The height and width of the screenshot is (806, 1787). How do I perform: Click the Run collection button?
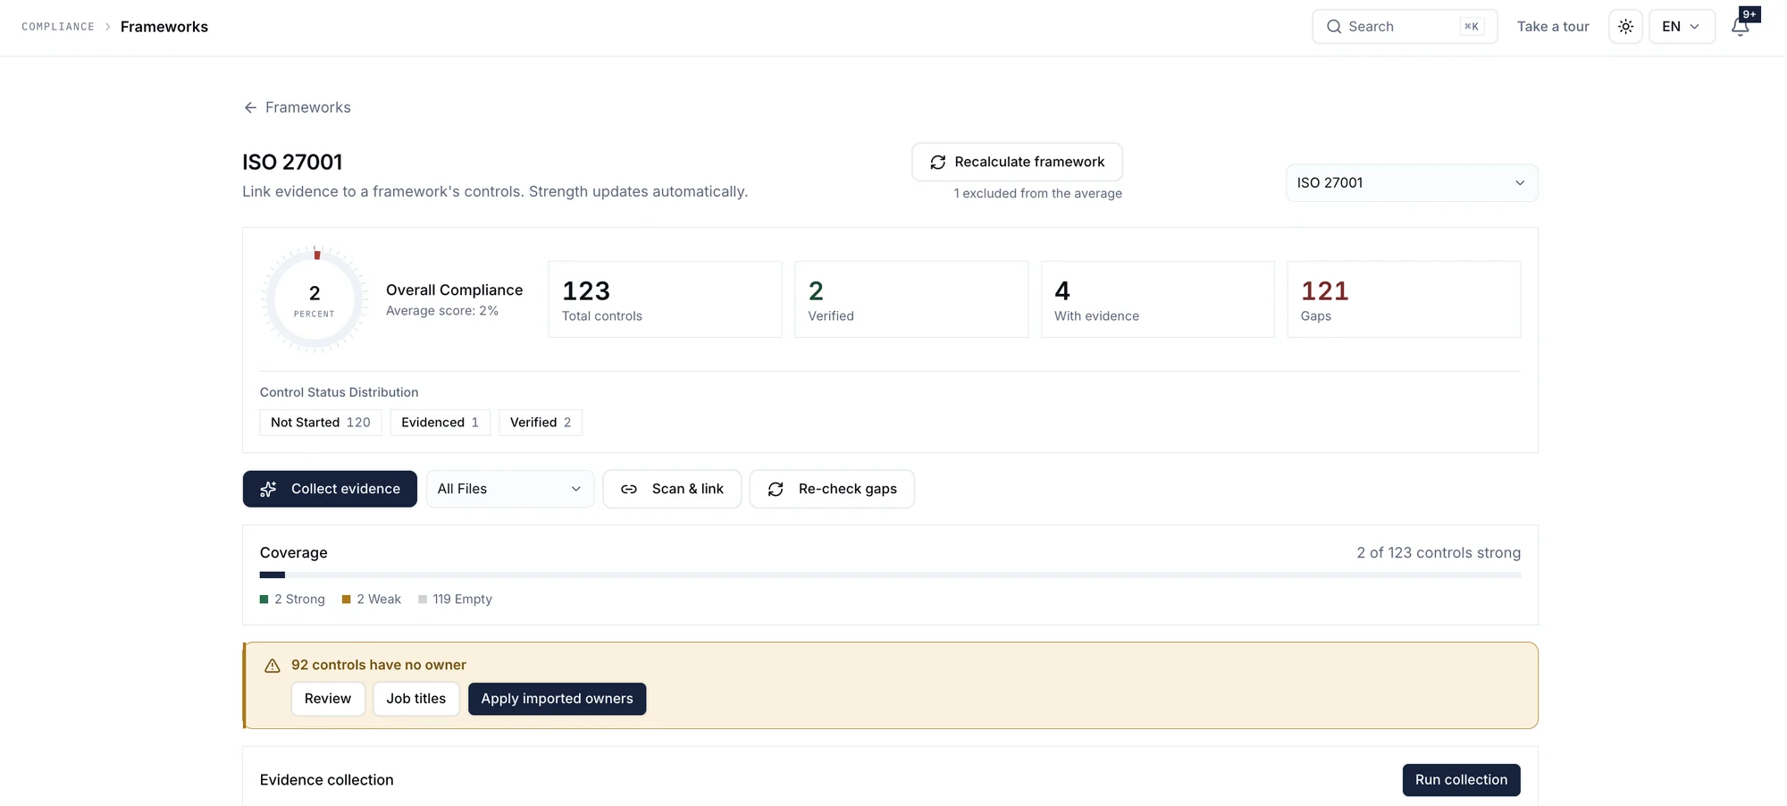(x=1461, y=780)
